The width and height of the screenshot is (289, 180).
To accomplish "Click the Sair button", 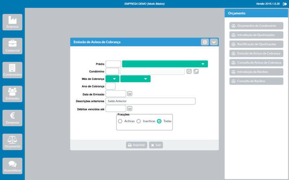I will 156,145.
